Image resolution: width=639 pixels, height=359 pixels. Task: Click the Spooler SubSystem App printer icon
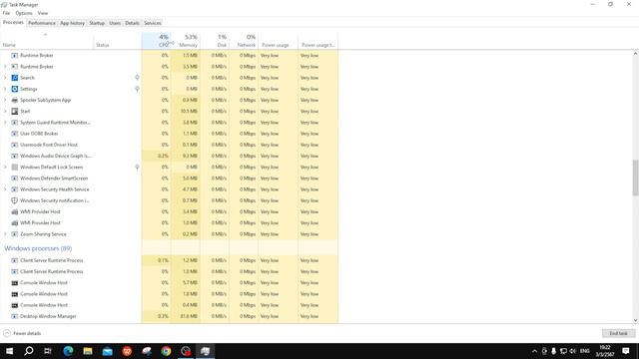coord(15,100)
